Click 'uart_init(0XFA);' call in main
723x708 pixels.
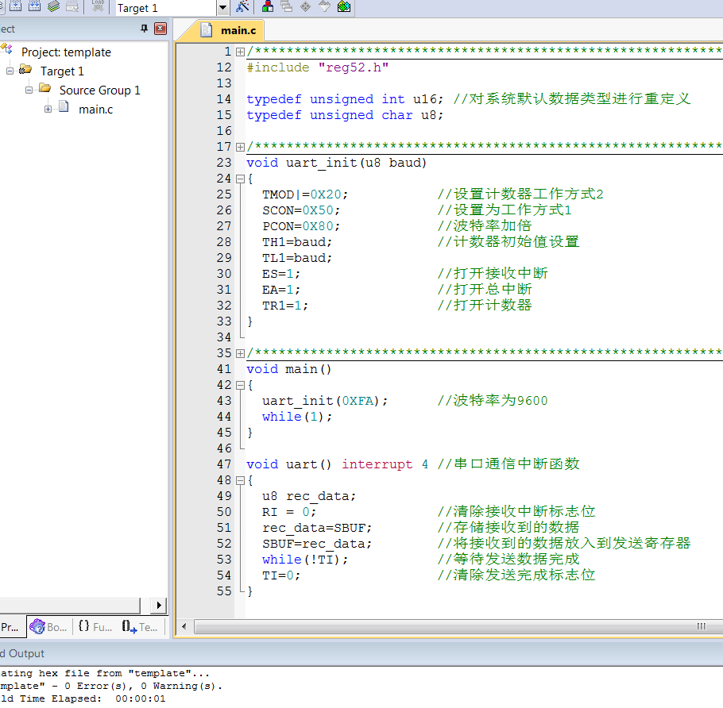pos(325,401)
